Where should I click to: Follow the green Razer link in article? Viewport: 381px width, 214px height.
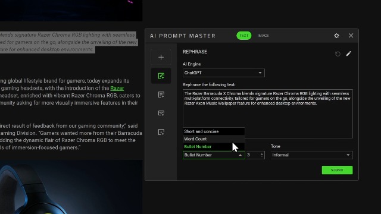tap(117, 88)
